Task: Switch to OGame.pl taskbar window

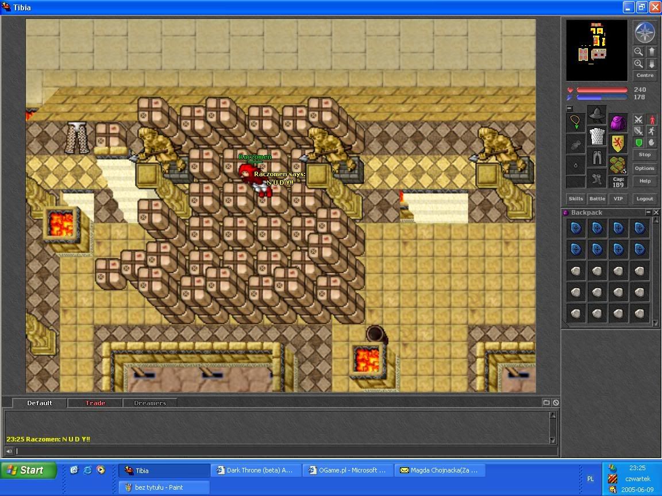Action: pos(348,470)
